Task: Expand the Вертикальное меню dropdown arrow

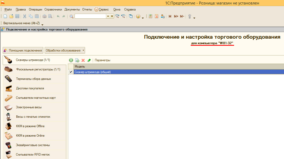Action: (x=43, y=24)
